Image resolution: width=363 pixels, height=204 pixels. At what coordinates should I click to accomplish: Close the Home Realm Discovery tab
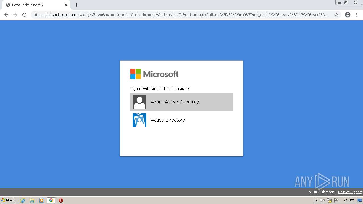pos(66,5)
